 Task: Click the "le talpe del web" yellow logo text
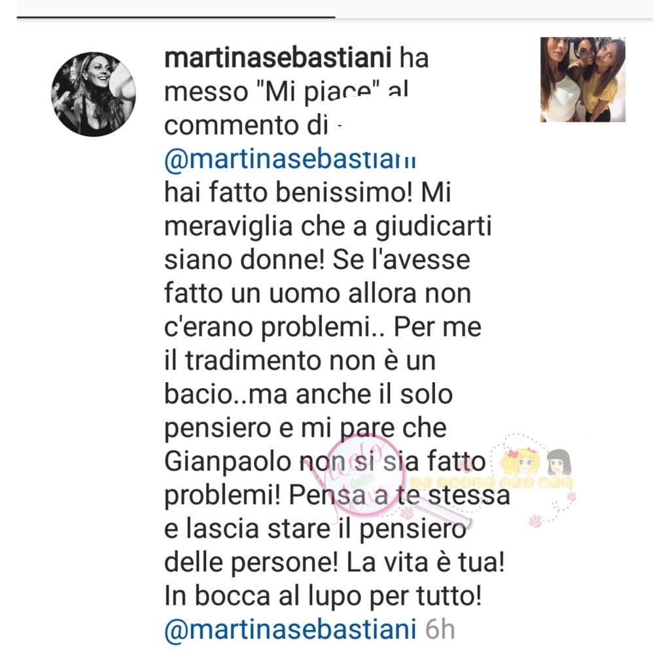491,482
